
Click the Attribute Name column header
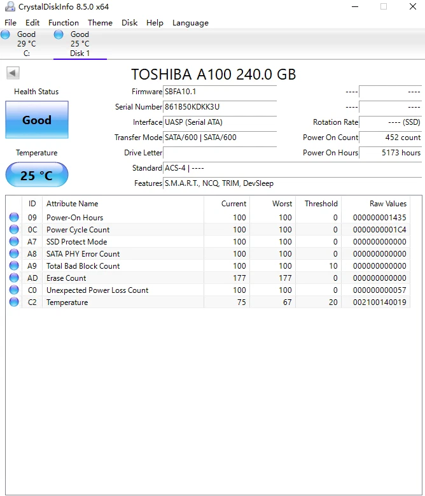(x=123, y=203)
